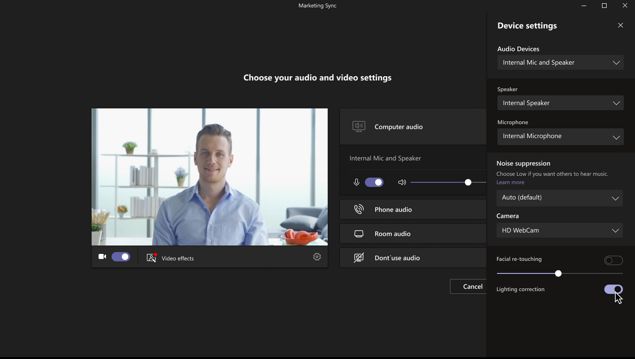
Task: Click the Video effects label
Action: click(178, 258)
